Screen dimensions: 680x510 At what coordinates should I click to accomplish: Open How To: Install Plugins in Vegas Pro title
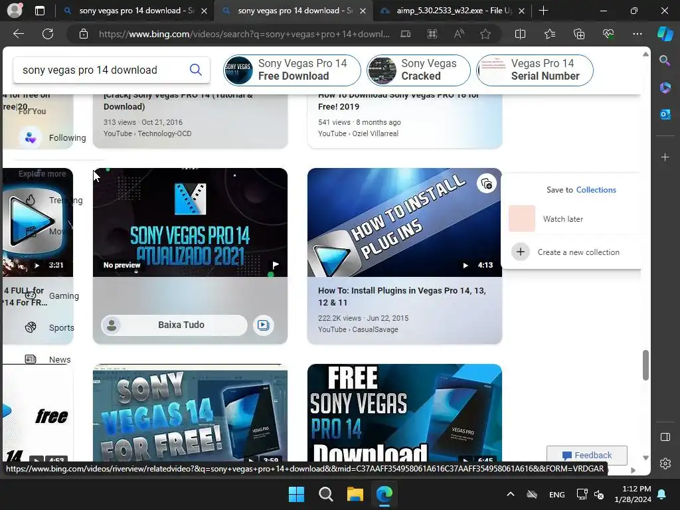click(x=402, y=297)
